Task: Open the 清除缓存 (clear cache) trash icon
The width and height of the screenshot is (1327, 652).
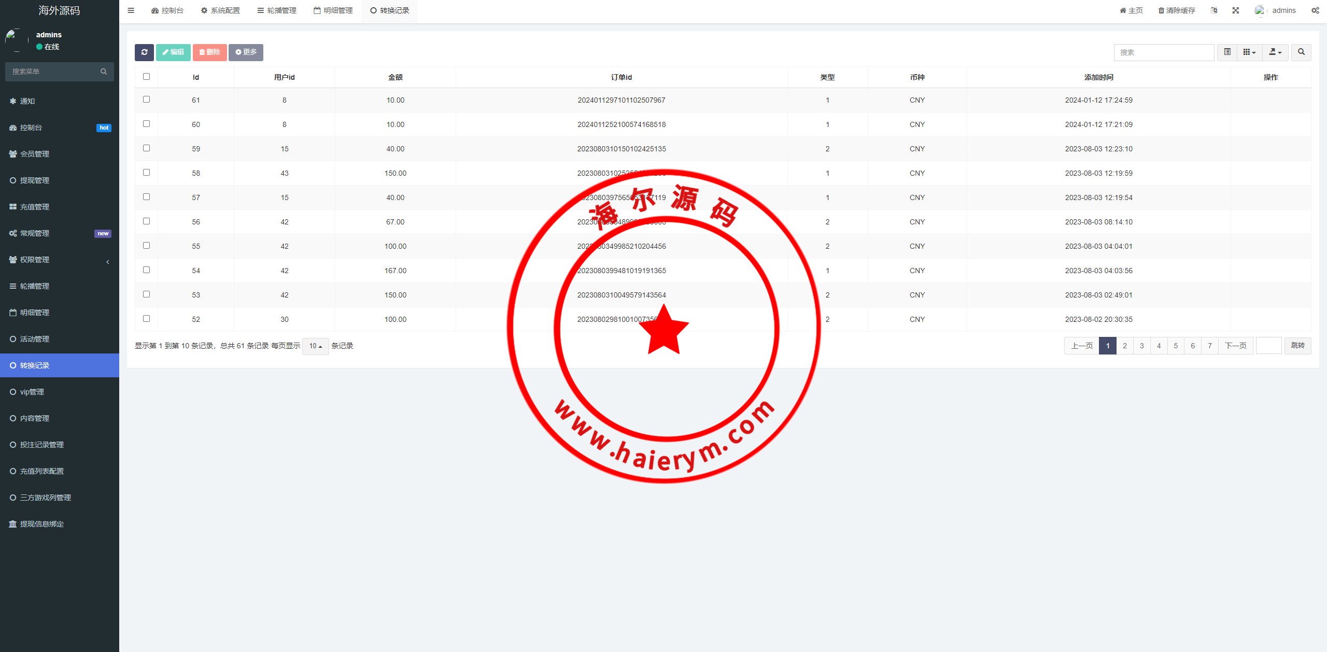Action: coord(1161,10)
